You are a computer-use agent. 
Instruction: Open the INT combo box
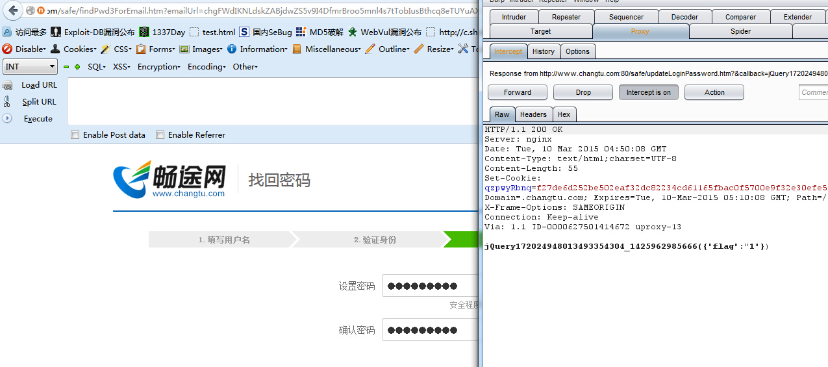point(31,66)
